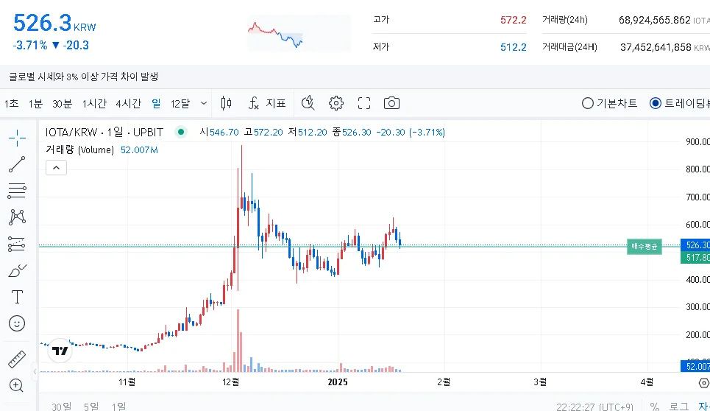The image size is (710, 411).
Task: Switch to the 1시간 interval
Action: coord(95,103)
